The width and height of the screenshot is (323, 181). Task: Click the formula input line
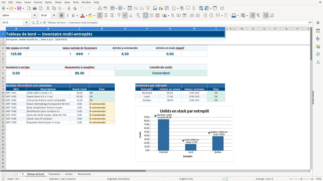pyautogui.click(x=177, y=23)
